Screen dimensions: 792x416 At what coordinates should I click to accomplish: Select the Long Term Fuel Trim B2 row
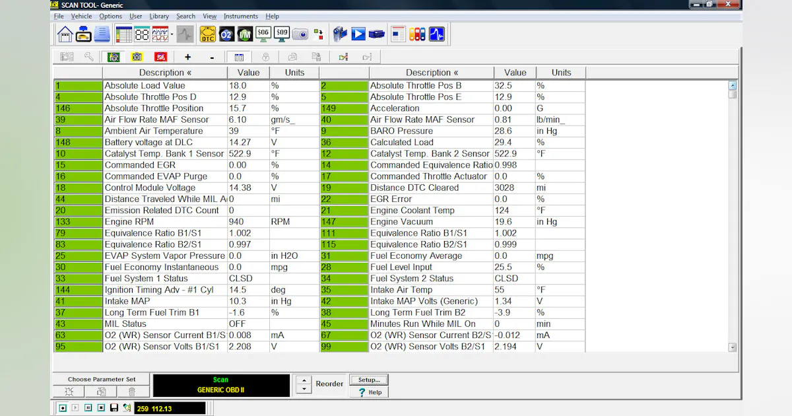click(452, 313)
